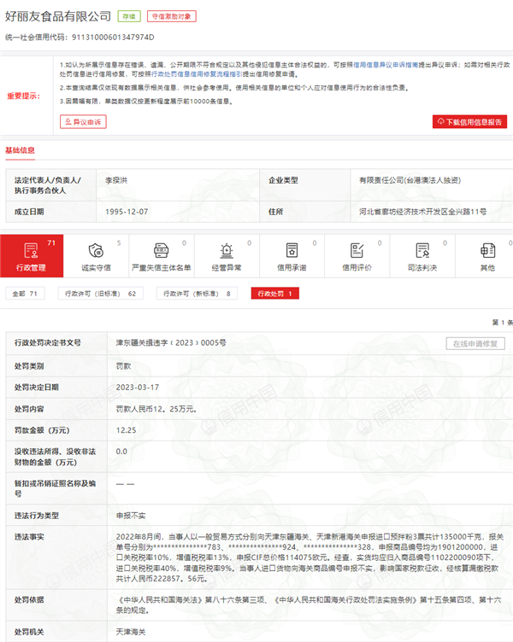The height and width of the screenshot is (642, 513).
Task: Open the 行政处罚信息信用修复流程指引 link
Action: pyautogui.click(x=197, y=74)
